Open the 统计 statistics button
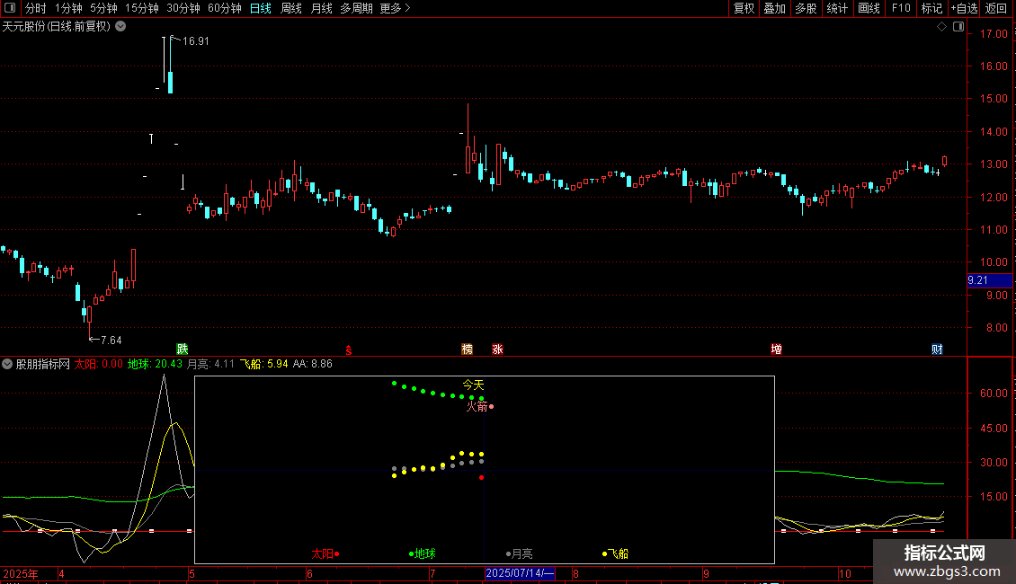 tap(837, 8)
